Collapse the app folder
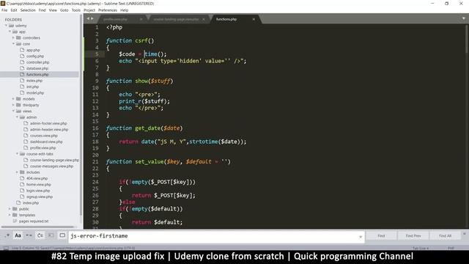The image size is (469, 264). [x=10, y=32]
